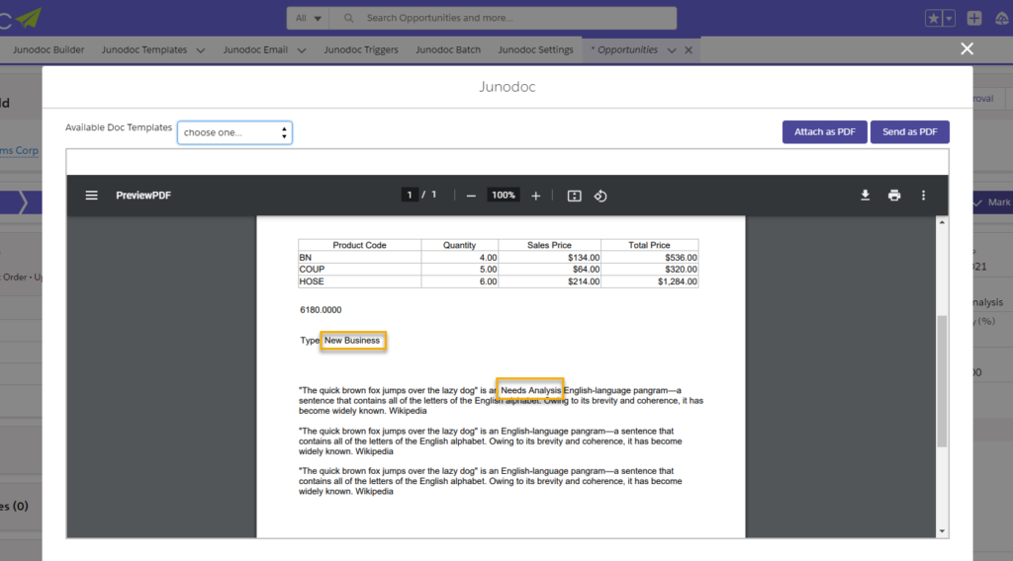1013x561 pixels.
Task: Print the PDF preview
Action: coord(894,196)
